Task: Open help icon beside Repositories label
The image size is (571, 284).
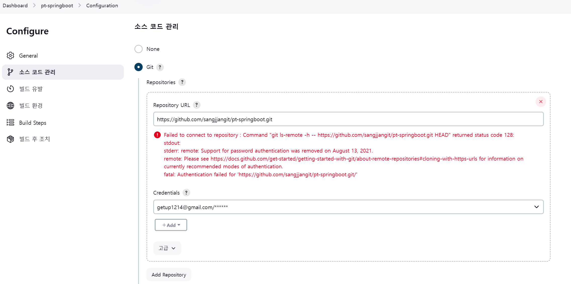Action: click(x=182, y=82)
